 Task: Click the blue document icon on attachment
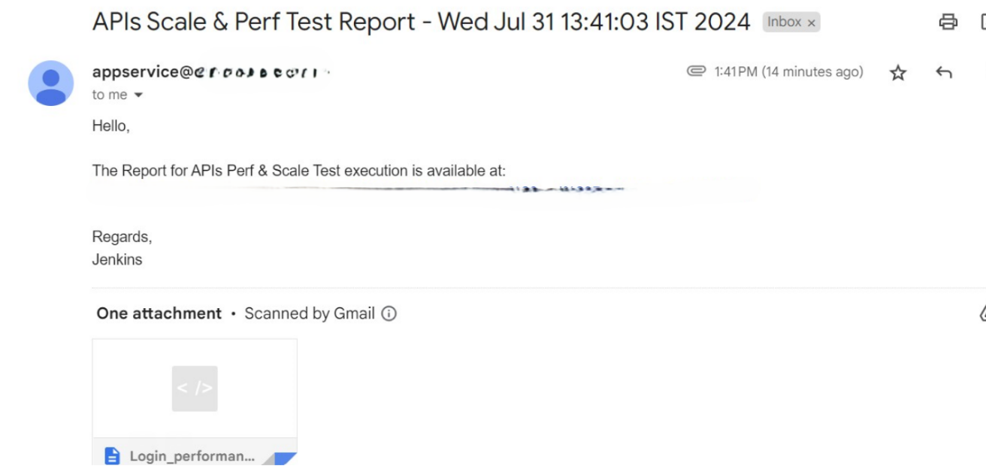pyautogui.click(x=112, y=455)
